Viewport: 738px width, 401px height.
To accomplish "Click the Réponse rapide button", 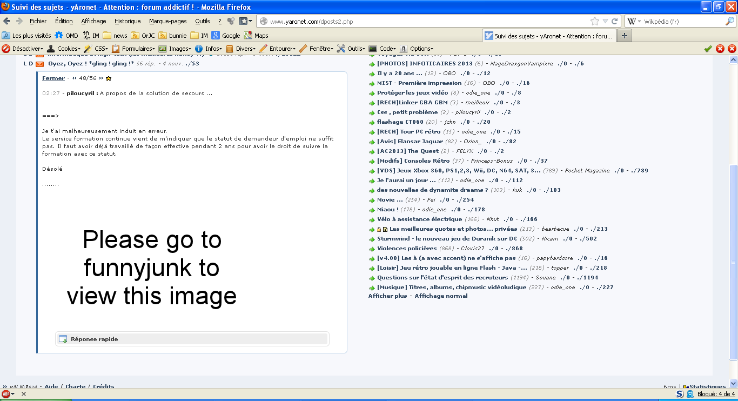I will [x=94, y=339].
